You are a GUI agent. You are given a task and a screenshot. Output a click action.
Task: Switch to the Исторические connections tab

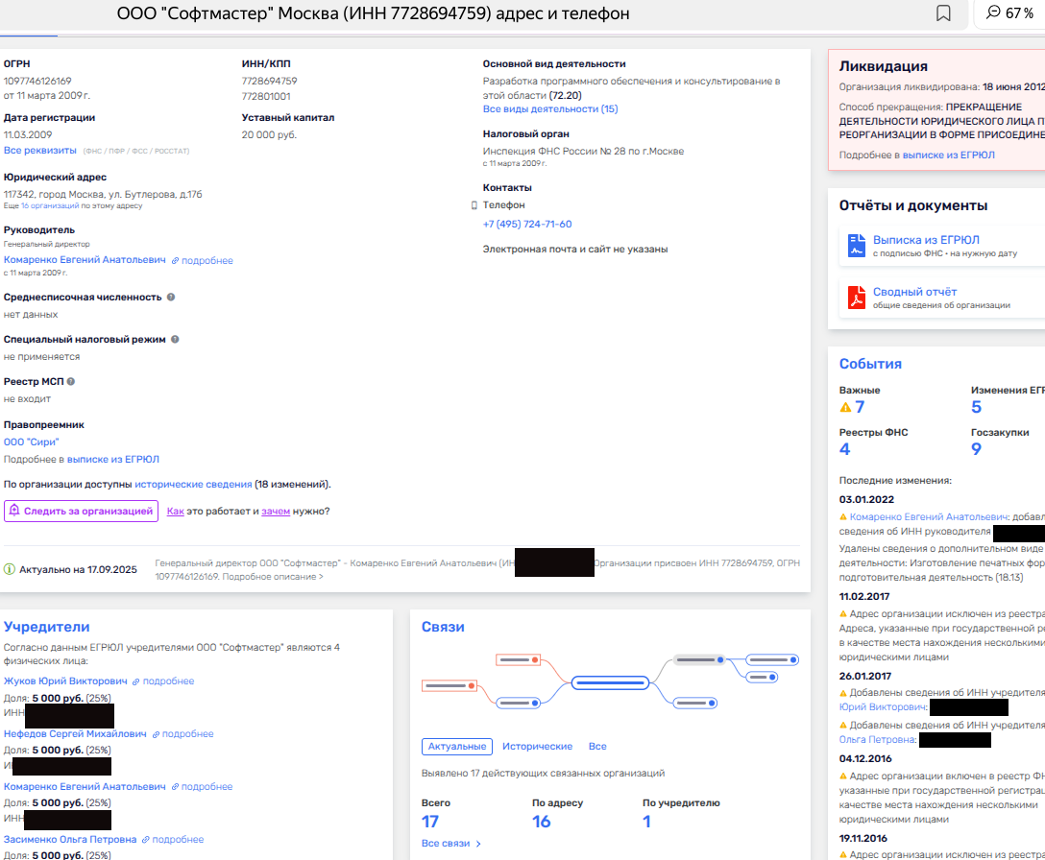tap(537, 747)
